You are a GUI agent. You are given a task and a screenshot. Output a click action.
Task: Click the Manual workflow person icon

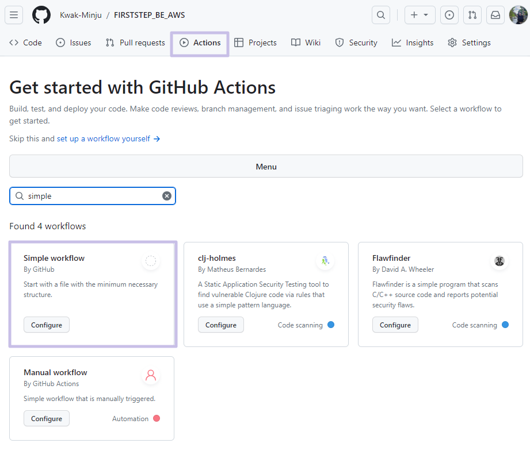151,375
